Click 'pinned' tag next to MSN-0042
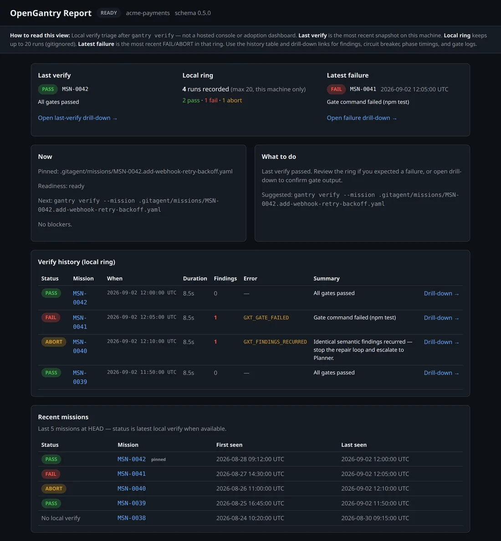The image size is (501, 541). tap(158, 460)
